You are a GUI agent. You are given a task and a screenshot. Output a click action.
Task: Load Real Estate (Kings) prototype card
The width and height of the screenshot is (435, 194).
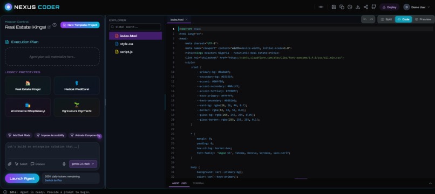(28, 85)
